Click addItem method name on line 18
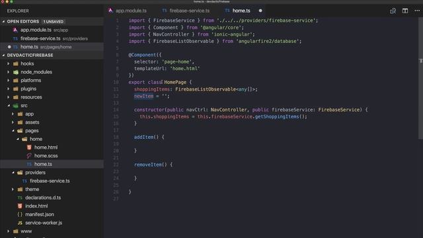 pos(144,137)
